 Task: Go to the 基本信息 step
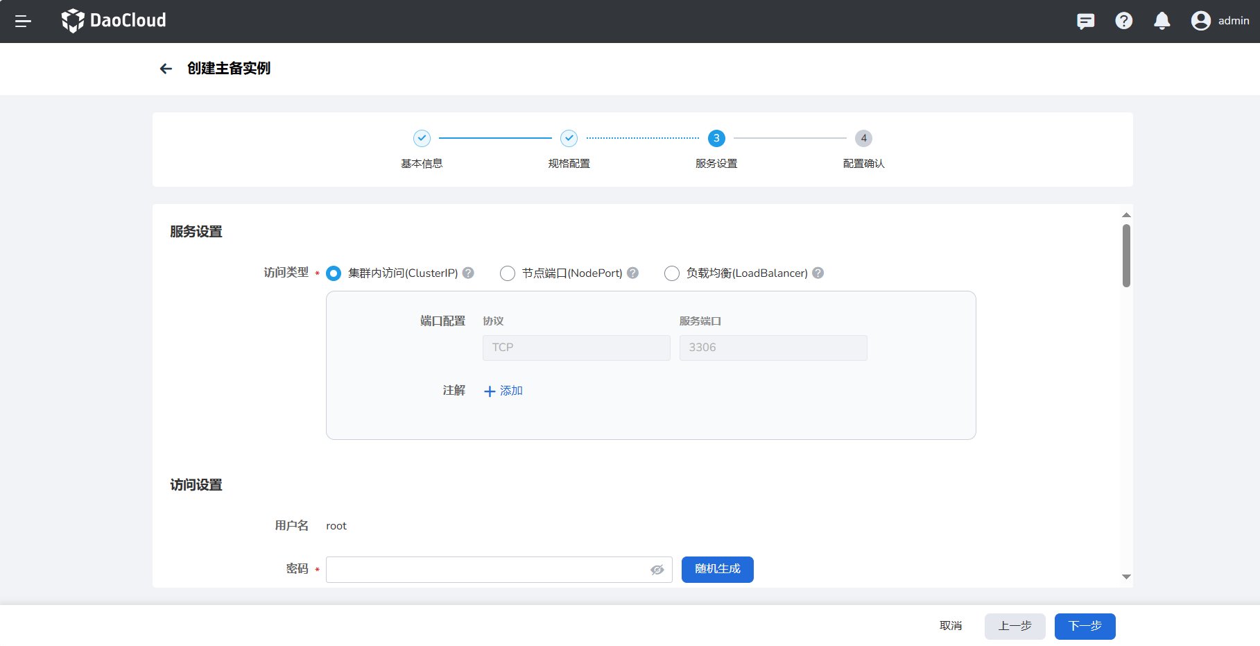422,139
